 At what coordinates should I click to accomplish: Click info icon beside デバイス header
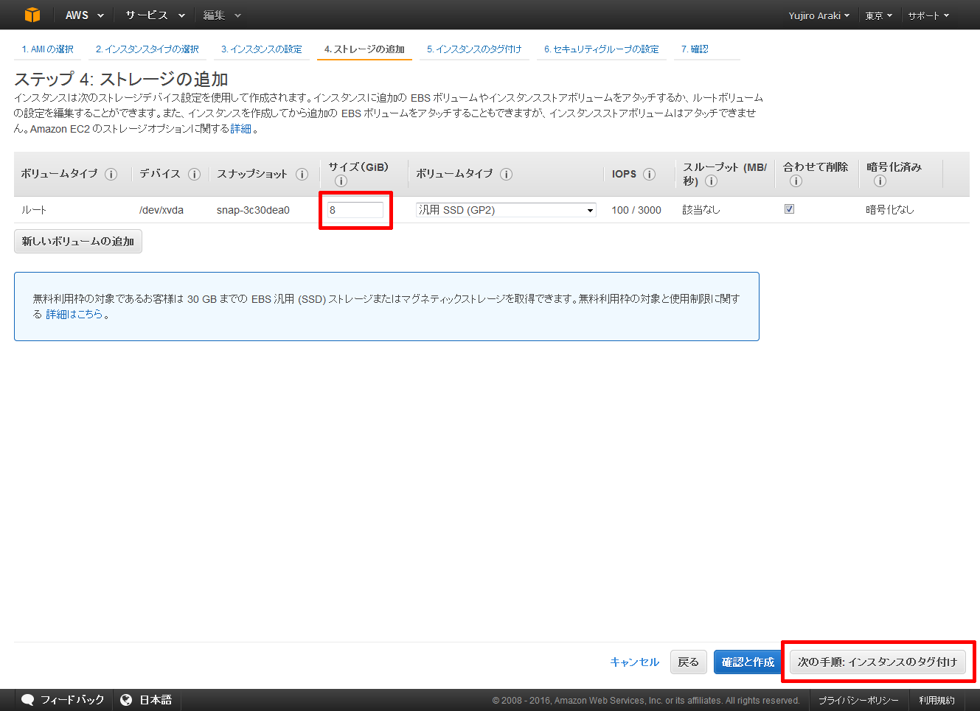194,175
